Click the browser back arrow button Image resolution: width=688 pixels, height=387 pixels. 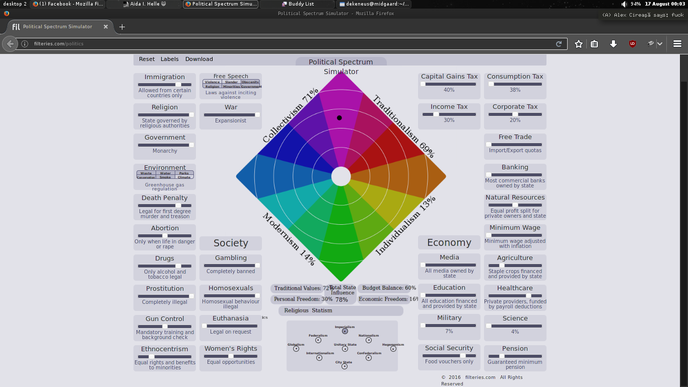pos(10,44)
